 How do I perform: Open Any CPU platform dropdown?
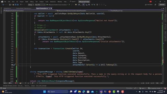[x=40, y=5]
